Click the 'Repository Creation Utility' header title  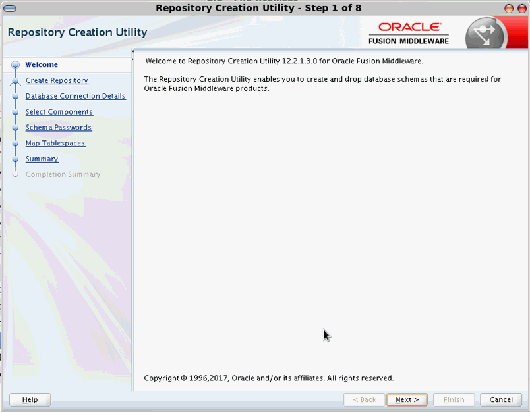pos(77,32)
